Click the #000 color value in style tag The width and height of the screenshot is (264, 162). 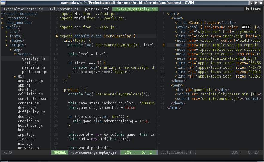click(x=246, y=27)
